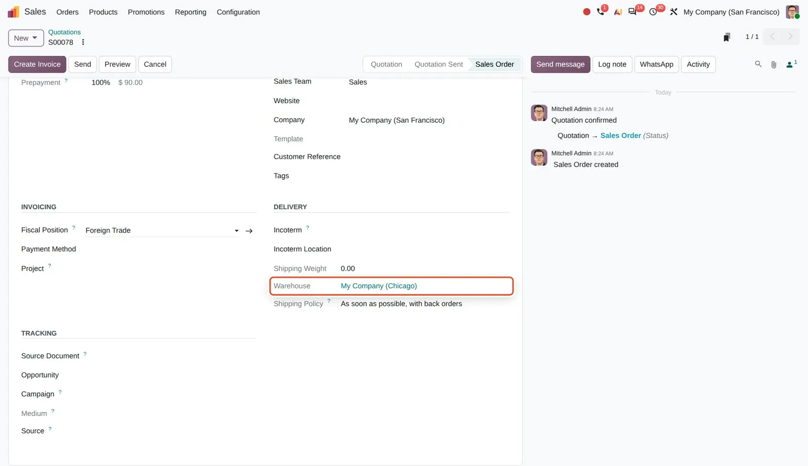Show Campaign help question mark
Viewport: 808px width, 466px height.
[60, 392]
